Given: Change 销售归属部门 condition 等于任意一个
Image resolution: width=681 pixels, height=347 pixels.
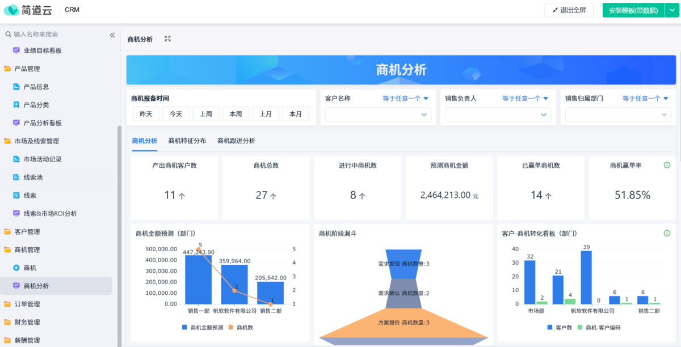Looking at the screenshot, I should [x=645, y=98].
